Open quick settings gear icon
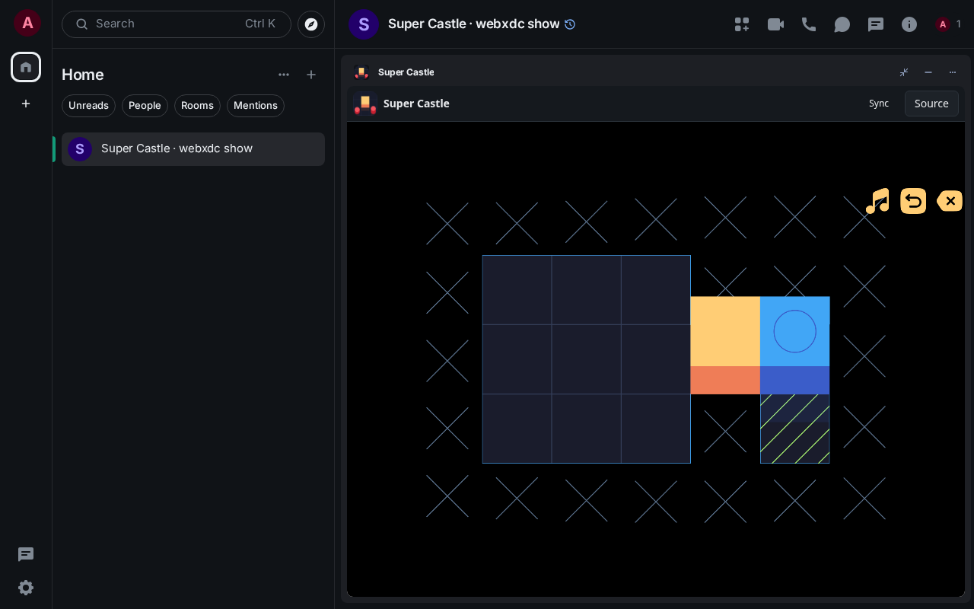Screen dimensions: 974x609 26,588
